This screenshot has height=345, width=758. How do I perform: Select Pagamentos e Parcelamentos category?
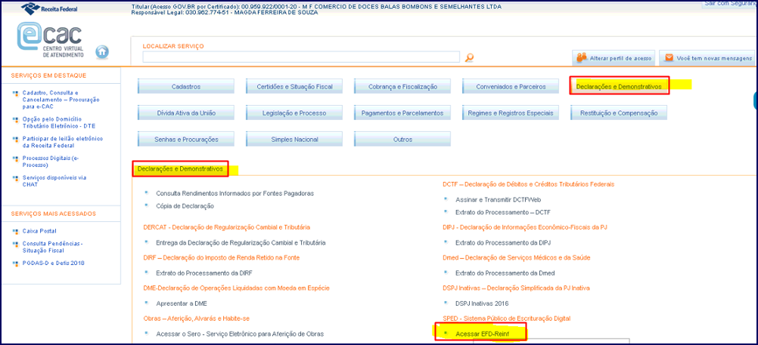point(402,113)
